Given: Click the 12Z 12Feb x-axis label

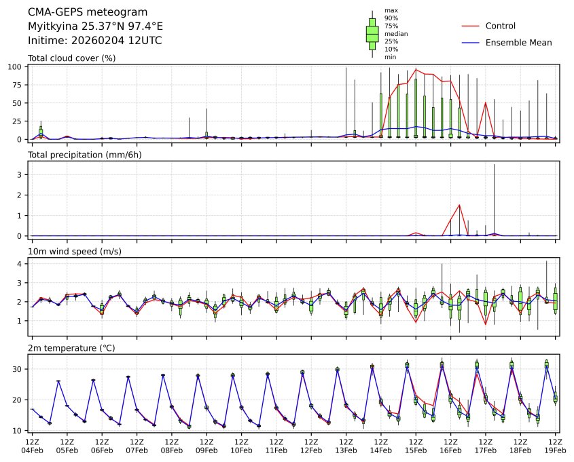Looking at the screenshot, I should pos(311,445).
